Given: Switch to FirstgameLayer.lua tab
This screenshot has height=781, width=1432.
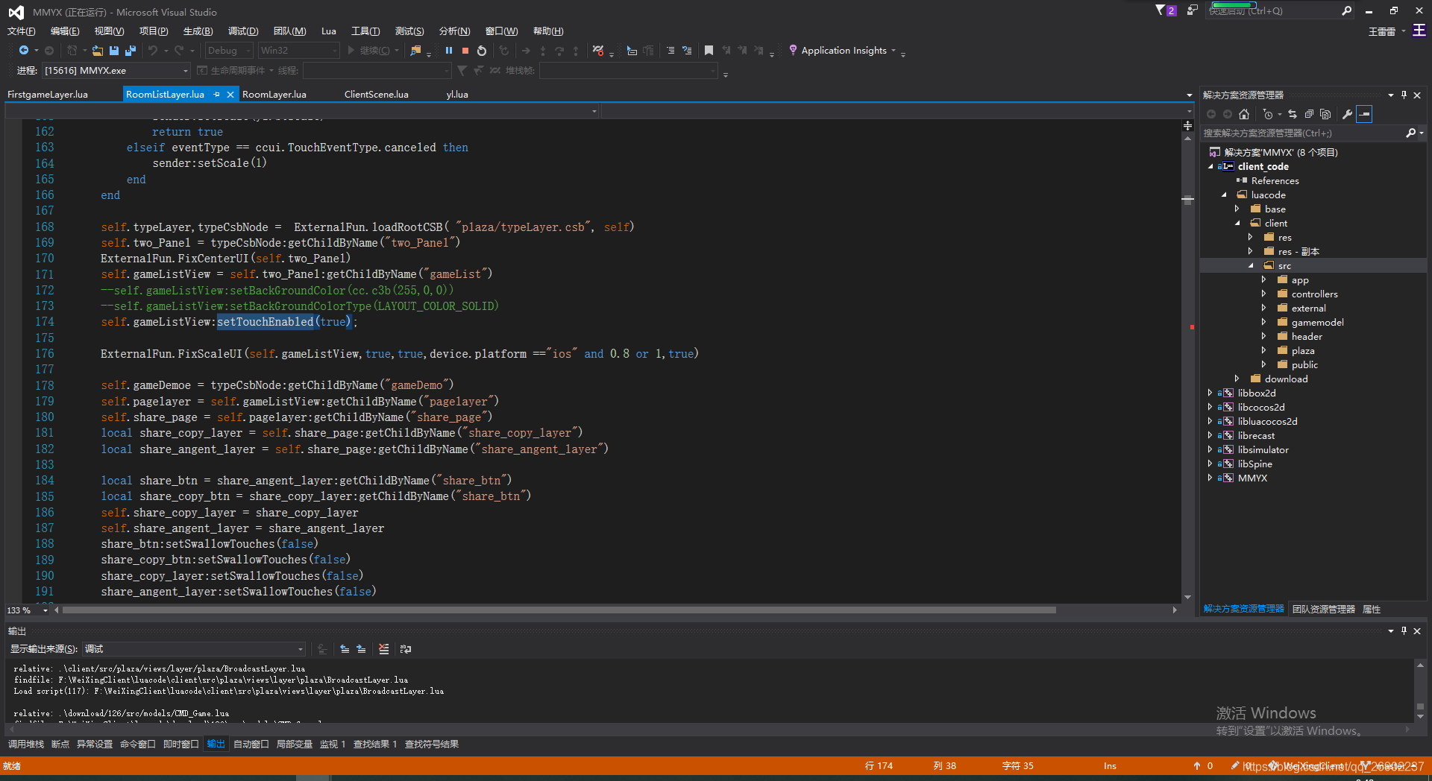Looking at the screenshot, I should [x=48, y=95].
